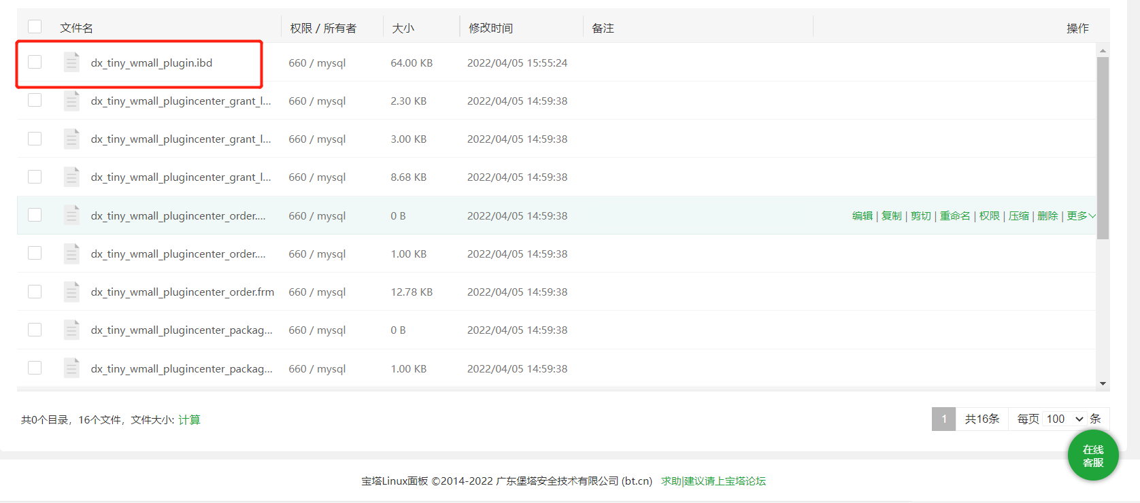
Task: Click the 64.00 KB size cell
Action: [412, 63]
